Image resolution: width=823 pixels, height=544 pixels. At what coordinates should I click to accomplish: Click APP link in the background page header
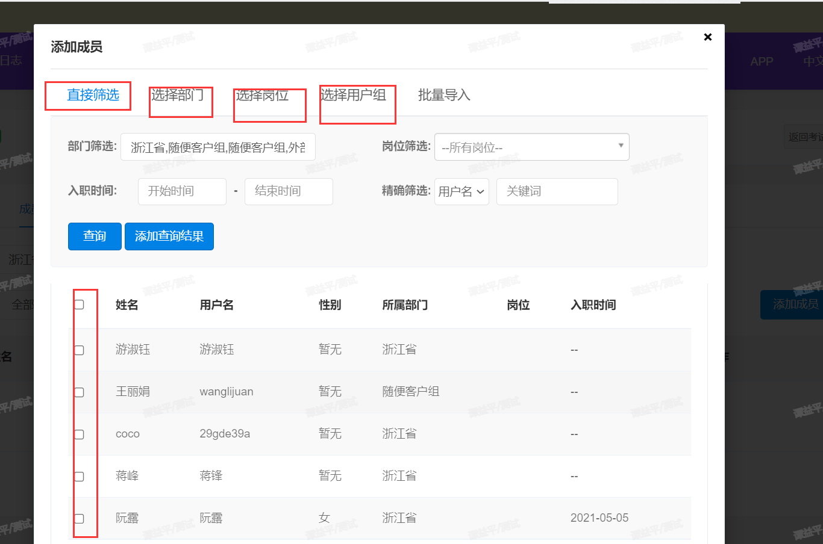762,61
